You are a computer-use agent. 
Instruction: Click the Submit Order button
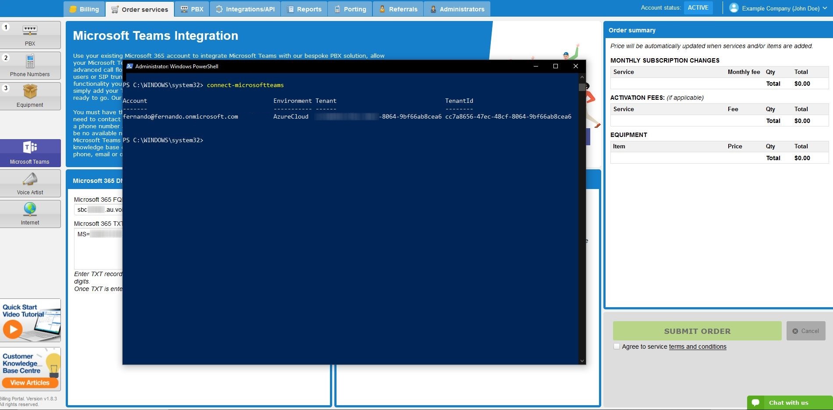[x=697, y=331]
